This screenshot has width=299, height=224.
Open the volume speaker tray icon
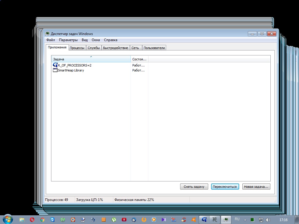tap(268, 220)
